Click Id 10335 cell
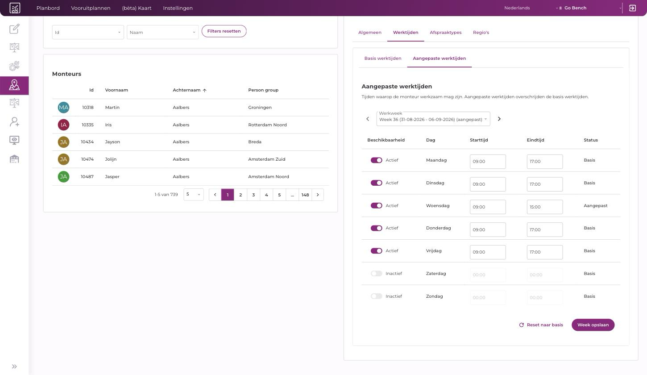The image size is (647, 375). [x=87, y=125]
